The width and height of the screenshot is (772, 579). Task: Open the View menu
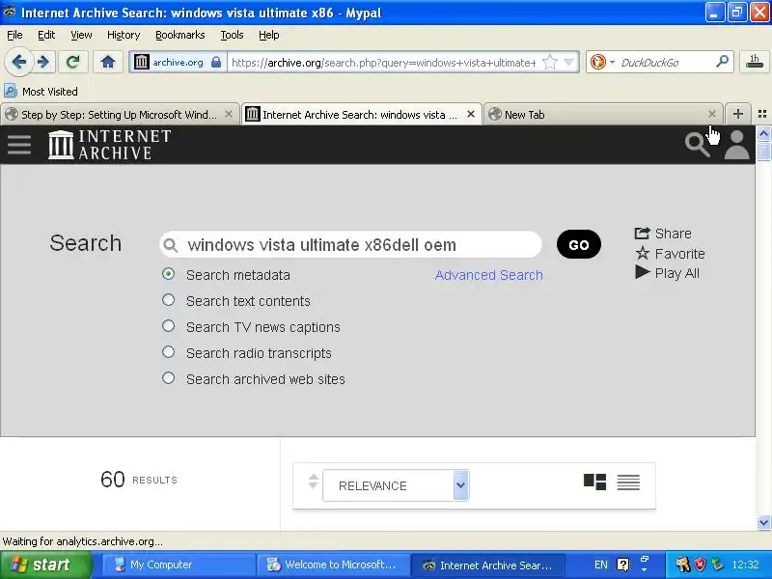click(x=81, y=35)
